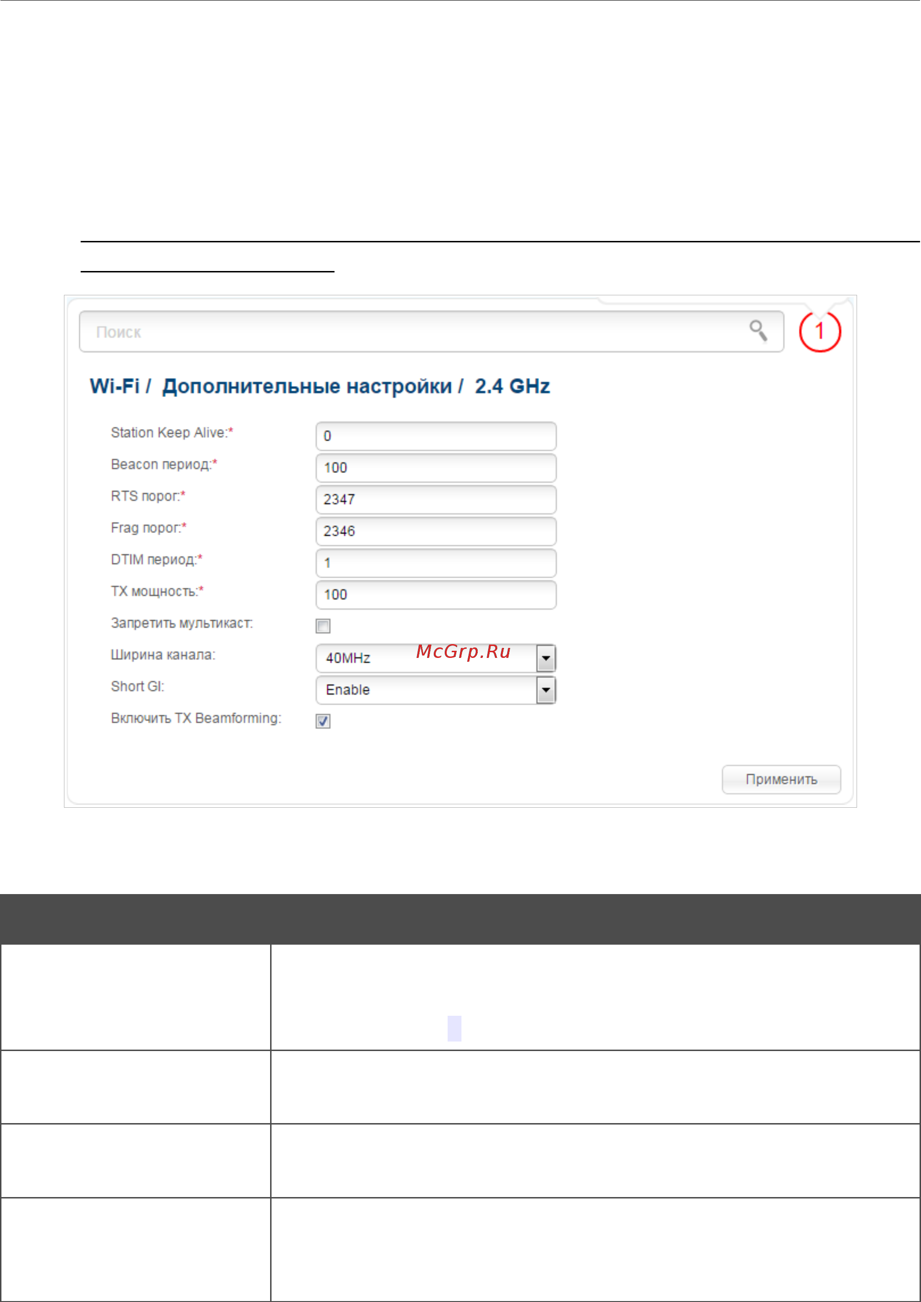The height and width of the screenshot is (1302, 921).
Task: Edit the RTS порог value 2347
Action: point(436,500)
